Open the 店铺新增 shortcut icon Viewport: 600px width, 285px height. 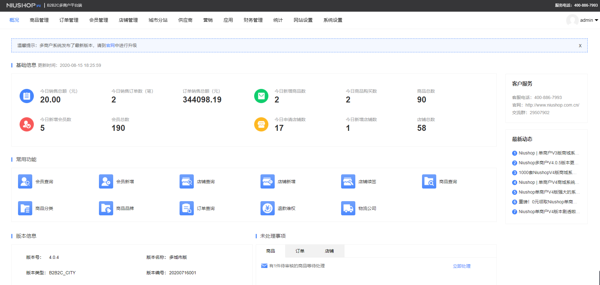267,182
